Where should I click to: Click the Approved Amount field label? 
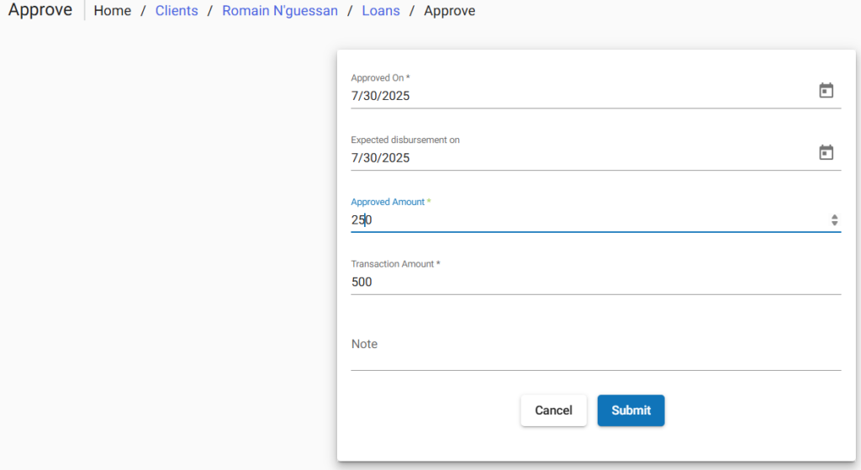[x=388, y=202]
